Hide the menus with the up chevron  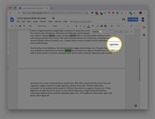pyautogui.click(x=138, y=26)
